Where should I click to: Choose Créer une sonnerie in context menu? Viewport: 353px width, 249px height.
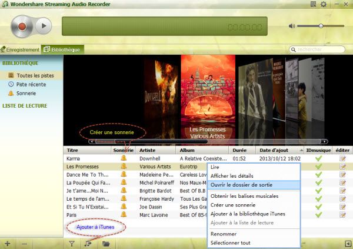[x=254, y=205]
